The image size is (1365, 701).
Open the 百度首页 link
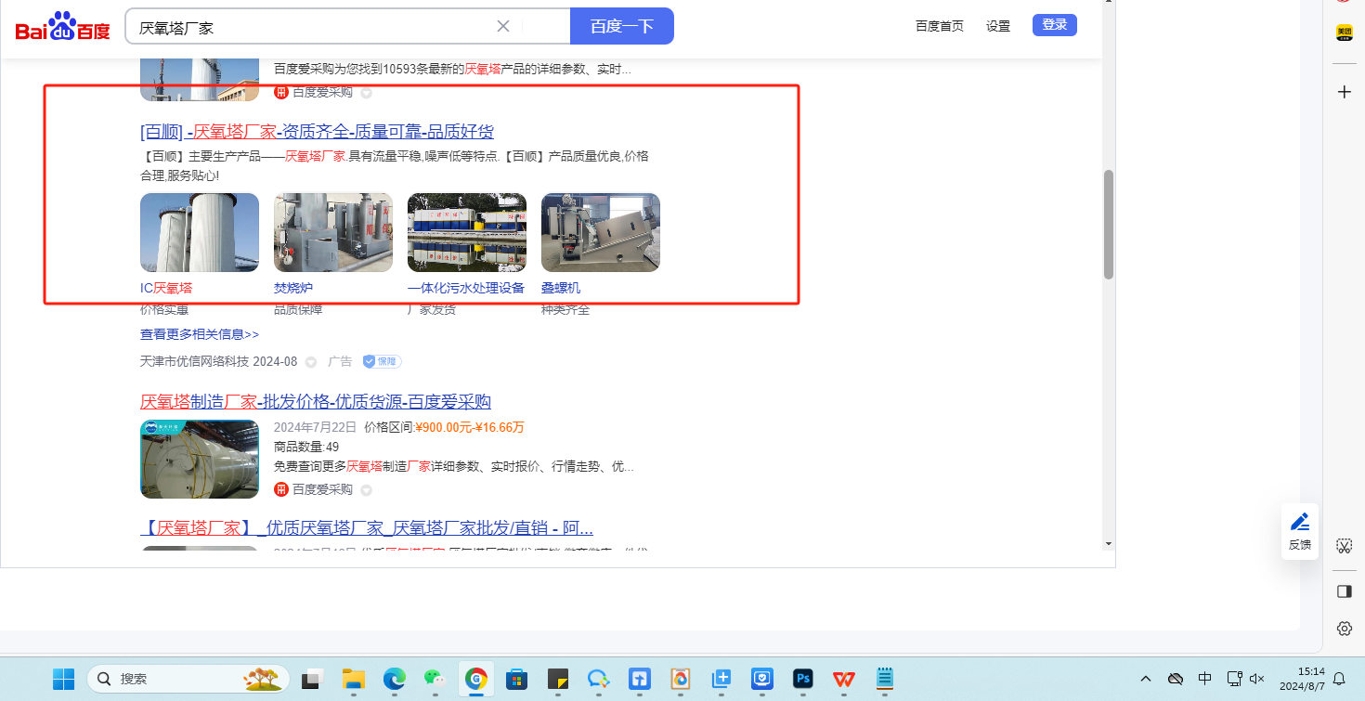(940, 26)
